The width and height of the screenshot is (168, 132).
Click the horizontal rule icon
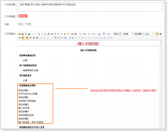(x=52, y=38)
